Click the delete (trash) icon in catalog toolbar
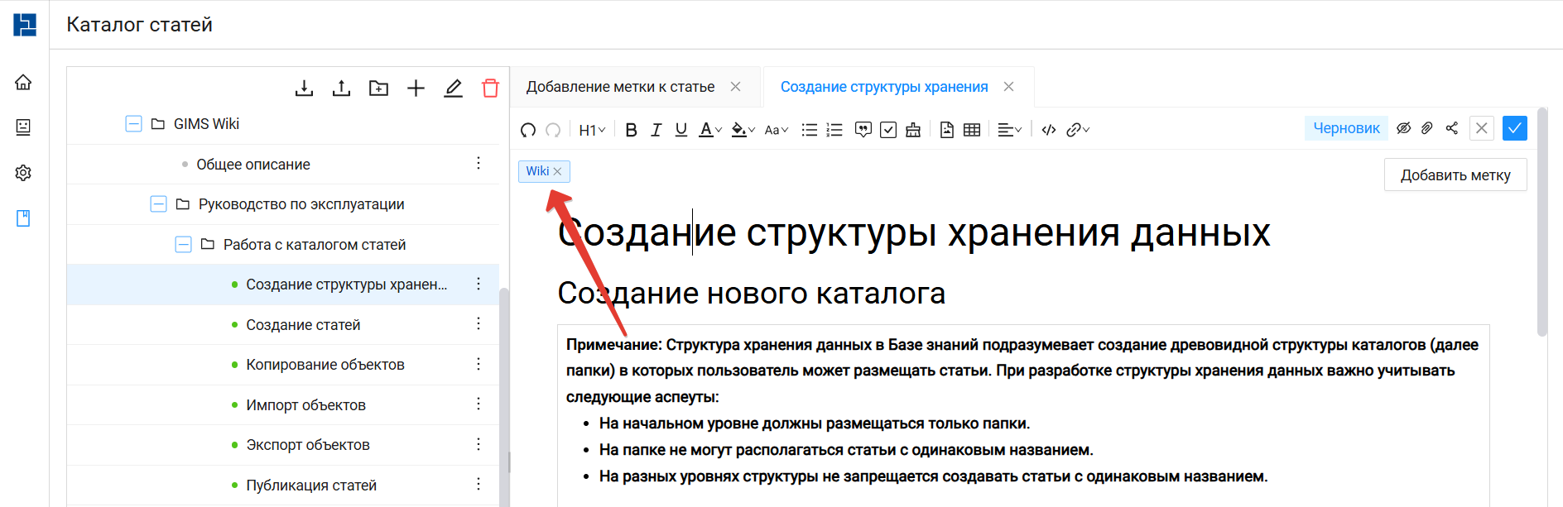The height and width of the screenshot is (507, 1563). (x=490, y=88)
